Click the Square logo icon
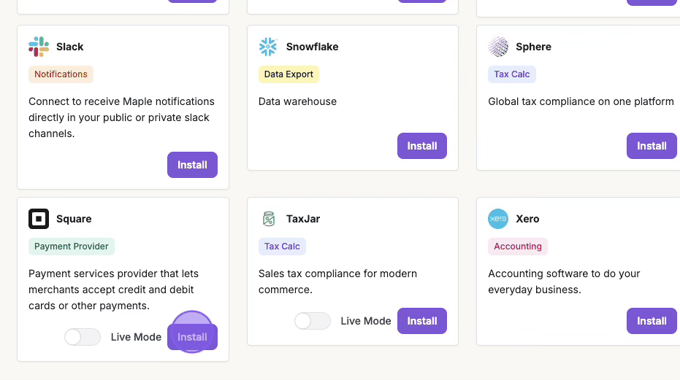Image resolution: width=680 pixels, height=380 pixels. (39, 219)
